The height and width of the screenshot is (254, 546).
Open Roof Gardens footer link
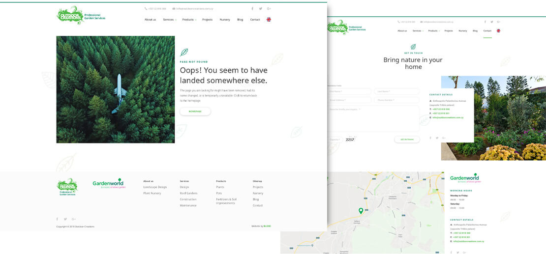[188, 193]
